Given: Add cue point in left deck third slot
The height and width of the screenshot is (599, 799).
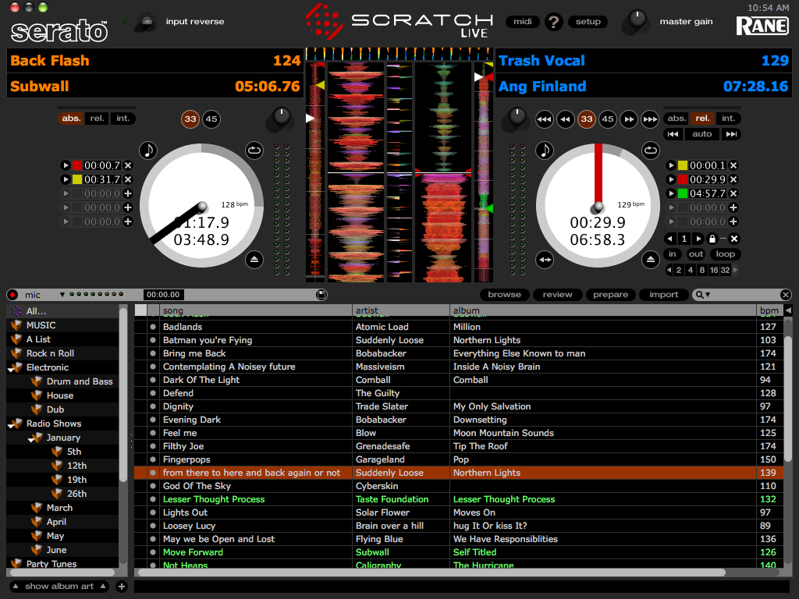Looking at the screenshot, I should [x=129, y=193].
